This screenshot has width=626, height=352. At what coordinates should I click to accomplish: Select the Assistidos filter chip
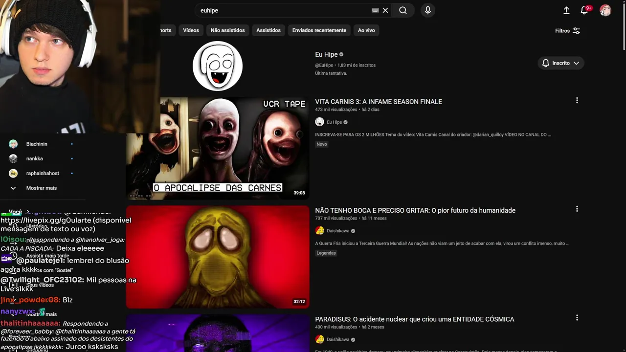click(268, 30)
